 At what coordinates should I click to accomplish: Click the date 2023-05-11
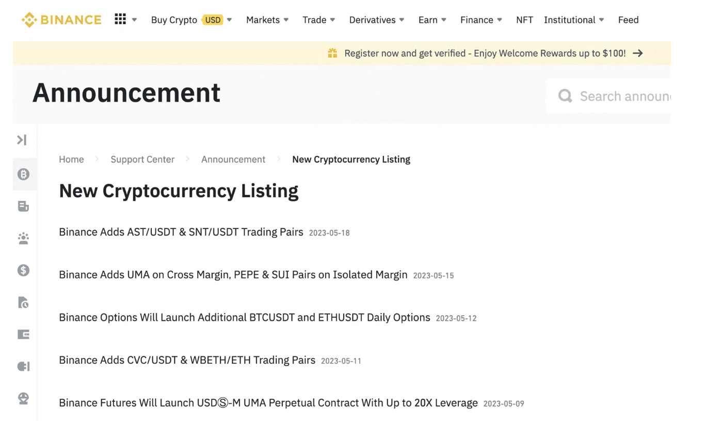(x=341, y=361)
